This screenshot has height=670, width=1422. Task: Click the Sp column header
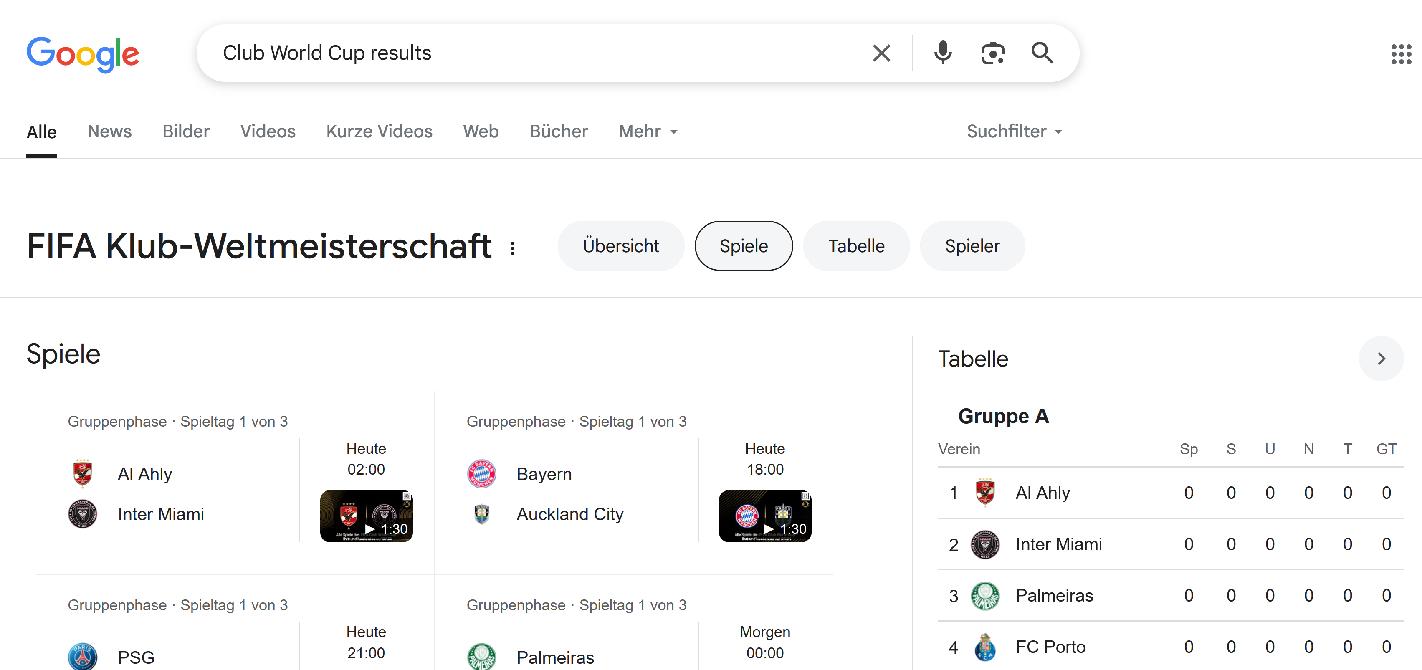1189,449
